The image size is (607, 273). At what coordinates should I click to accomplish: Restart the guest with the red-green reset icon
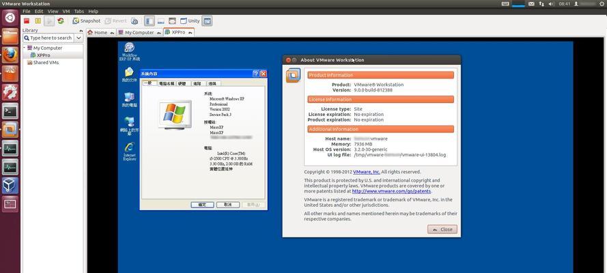61,21
